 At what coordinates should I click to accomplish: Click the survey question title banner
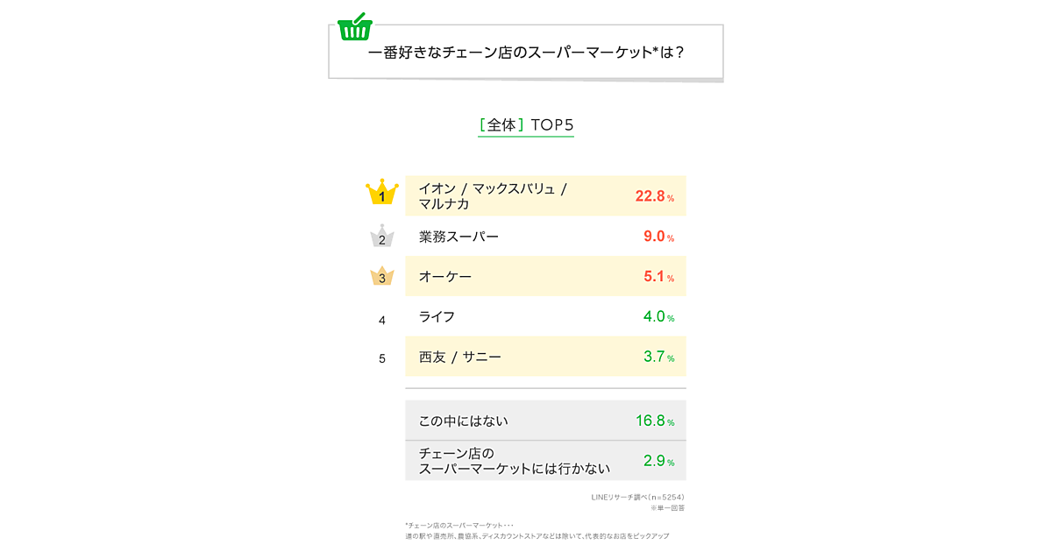526,53
